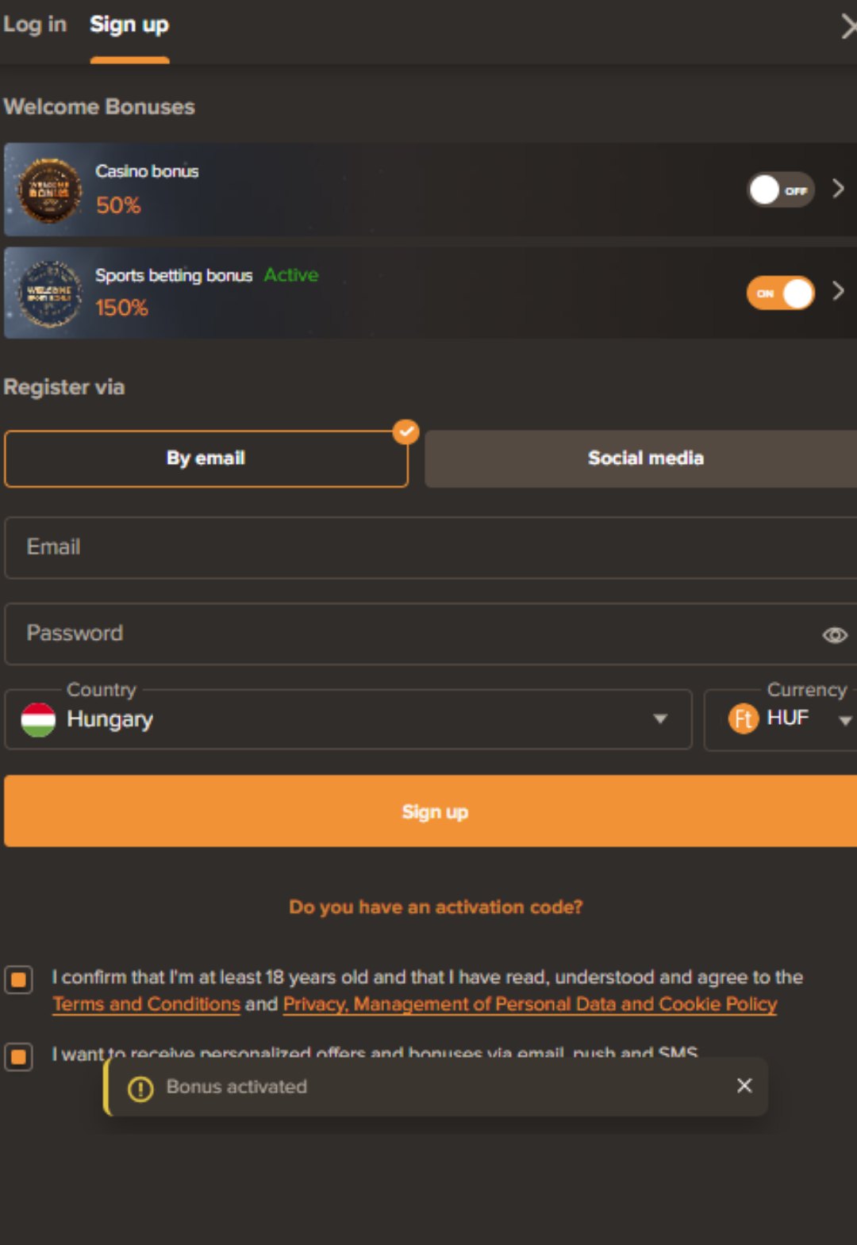857x1245 pixels.
Task: Click the Bonus activated warning icon
Action: [x=140, y=1089]
